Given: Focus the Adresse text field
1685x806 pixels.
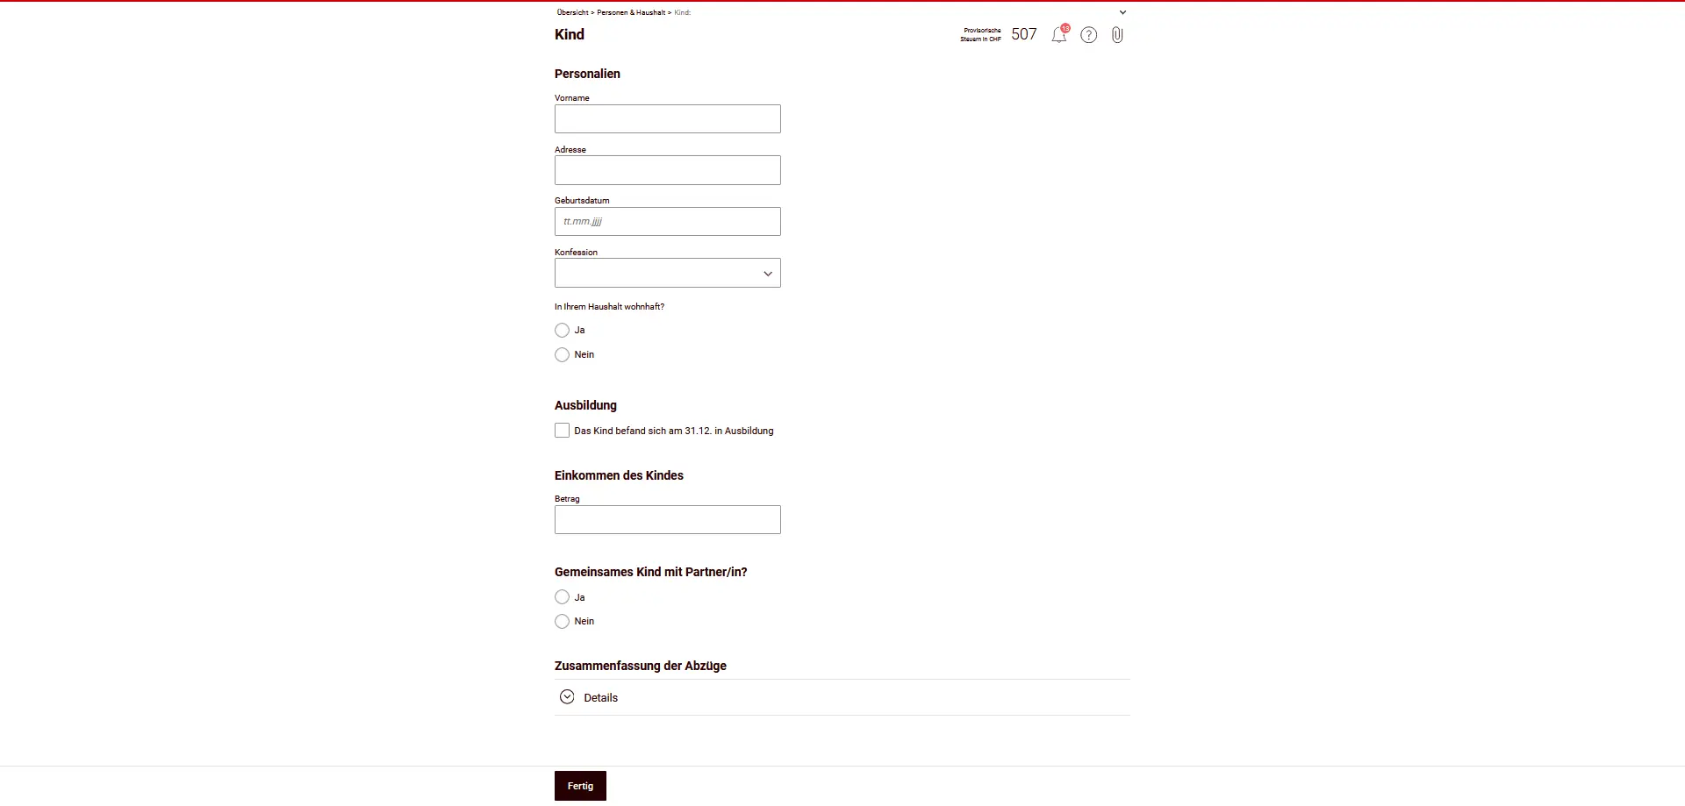Looking at the screenshot, I should (x=667, y=170).
